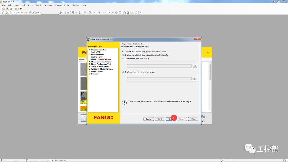Viewport: 288px width, 162px height.
Task: Start the cycle with the play button
Action: pos(99,13)
